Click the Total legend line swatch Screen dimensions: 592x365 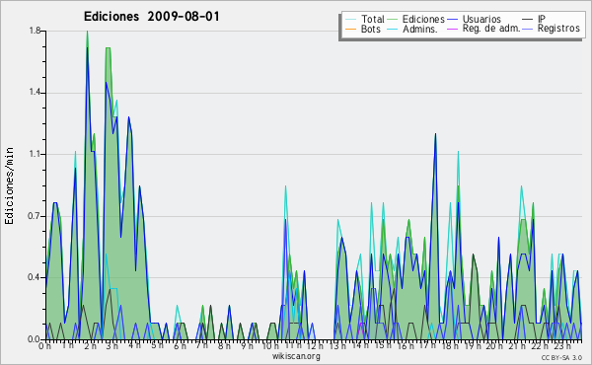pos(350,20)
